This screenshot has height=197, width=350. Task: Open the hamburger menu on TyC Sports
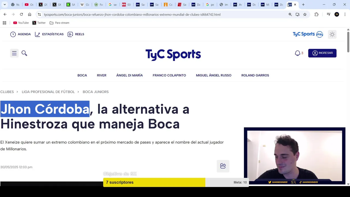point(14,53)
